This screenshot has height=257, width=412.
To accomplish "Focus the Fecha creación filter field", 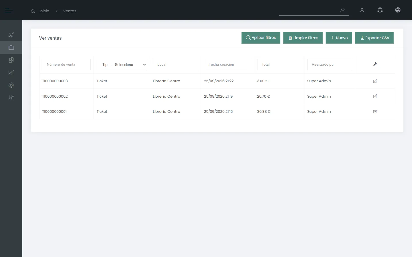I will tap(227, 65).
